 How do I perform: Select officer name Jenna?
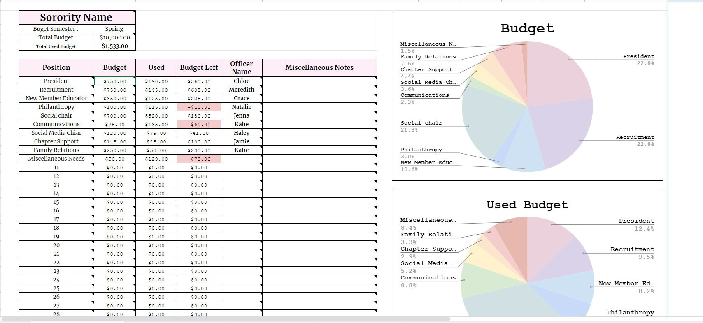pyautogui.click(x=242, y=115)
